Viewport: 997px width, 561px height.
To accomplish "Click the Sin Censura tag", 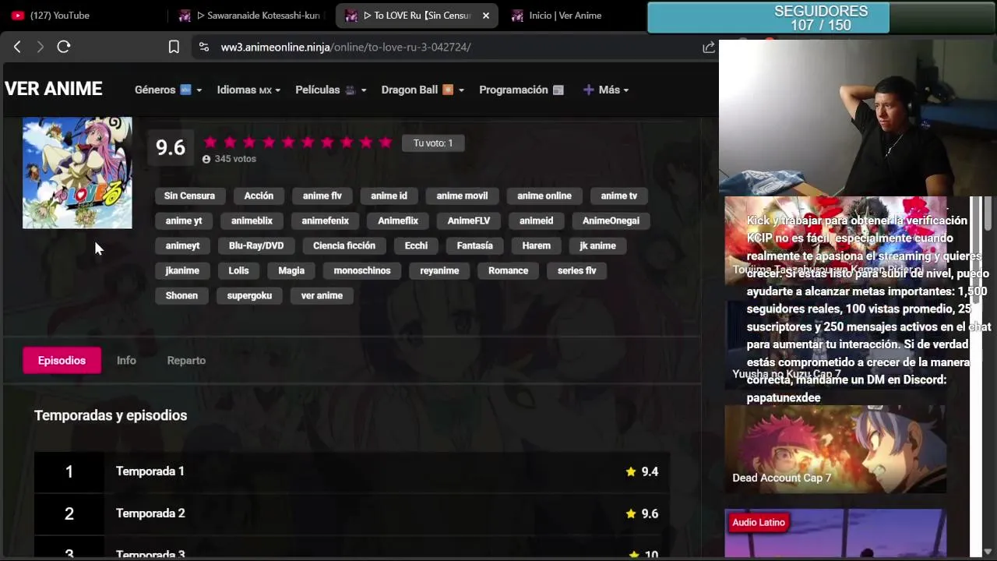I will point(189,196).
